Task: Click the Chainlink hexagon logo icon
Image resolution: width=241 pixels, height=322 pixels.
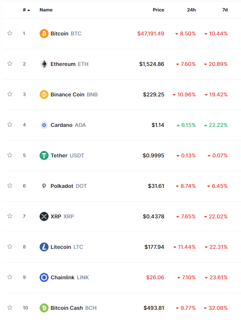Action: 44,277
